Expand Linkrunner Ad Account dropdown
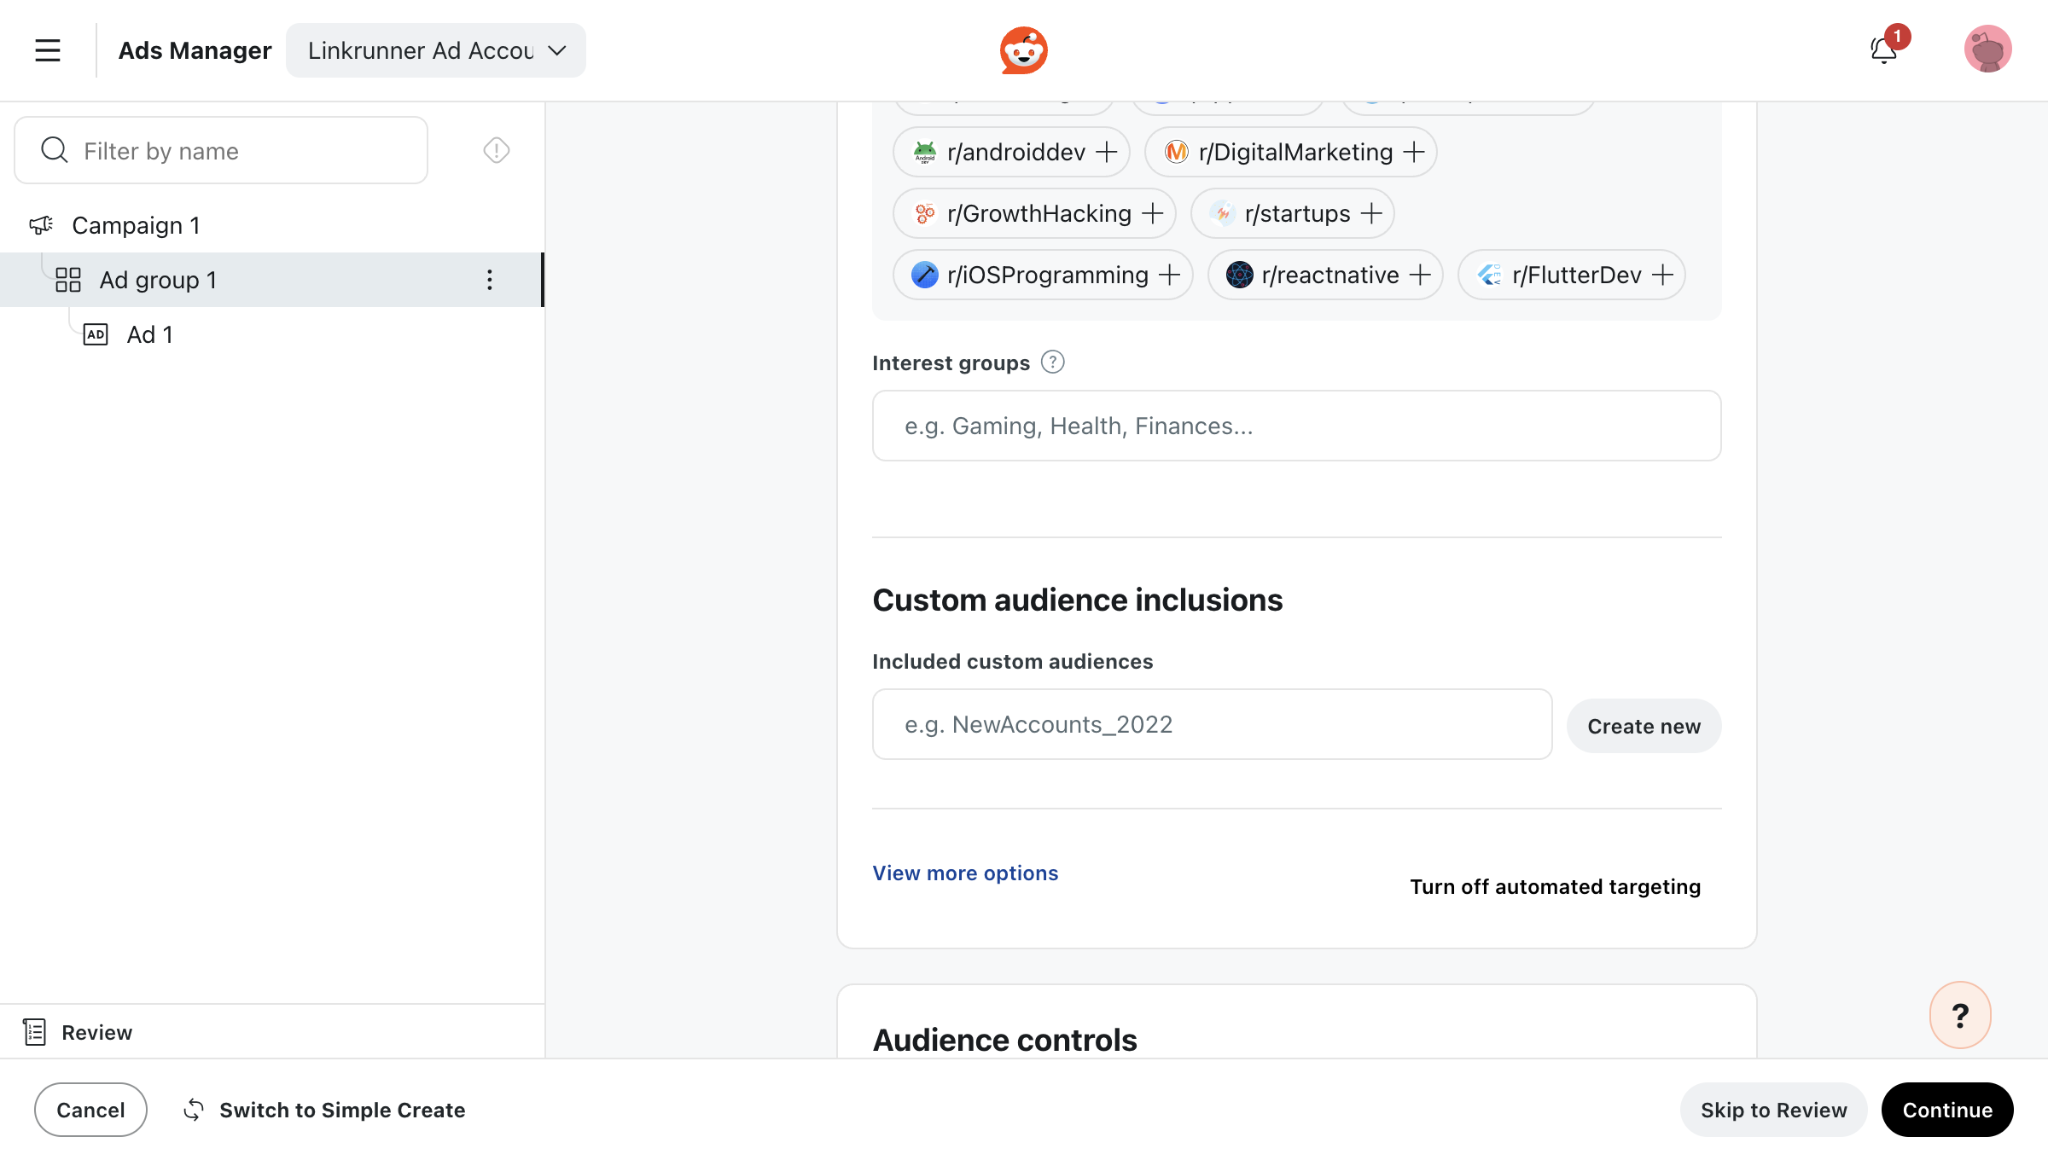This screenshot has height=1160, width=2048. 436,50
